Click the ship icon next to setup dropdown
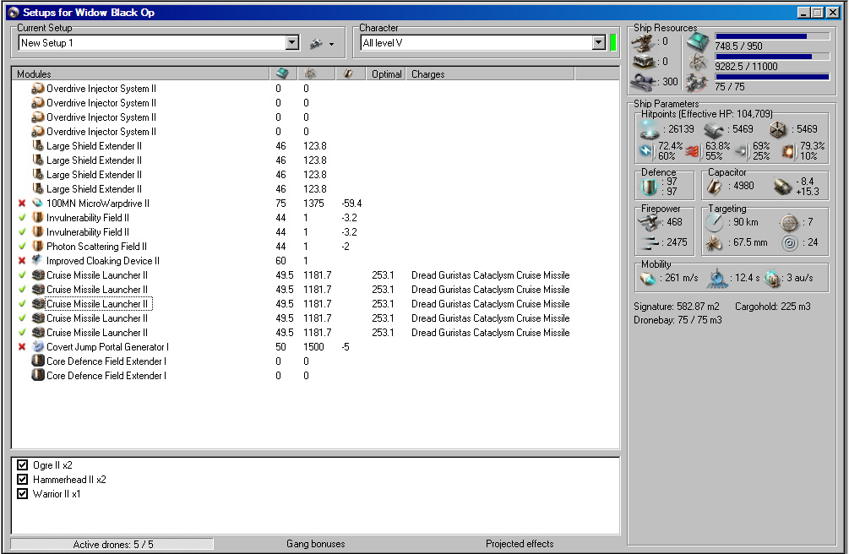Viewport: 849px width, 554px height. (316, 43)
